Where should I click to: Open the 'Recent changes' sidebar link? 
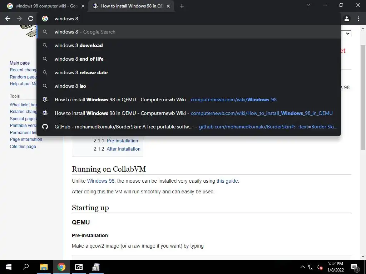pos(23,70)
